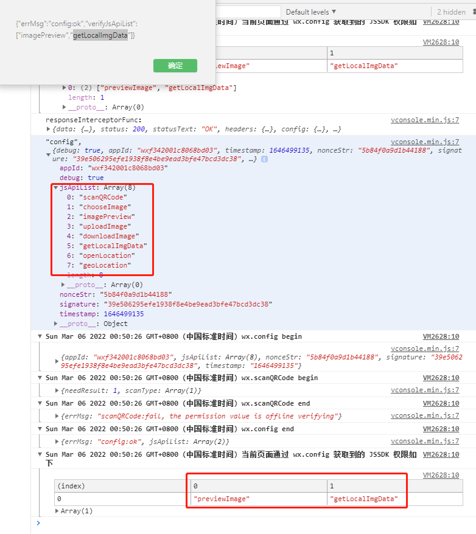This screenshot has height=534, width=476.
Task: Expand the Array(1) node under the bottom table
Action: [57, 511]
